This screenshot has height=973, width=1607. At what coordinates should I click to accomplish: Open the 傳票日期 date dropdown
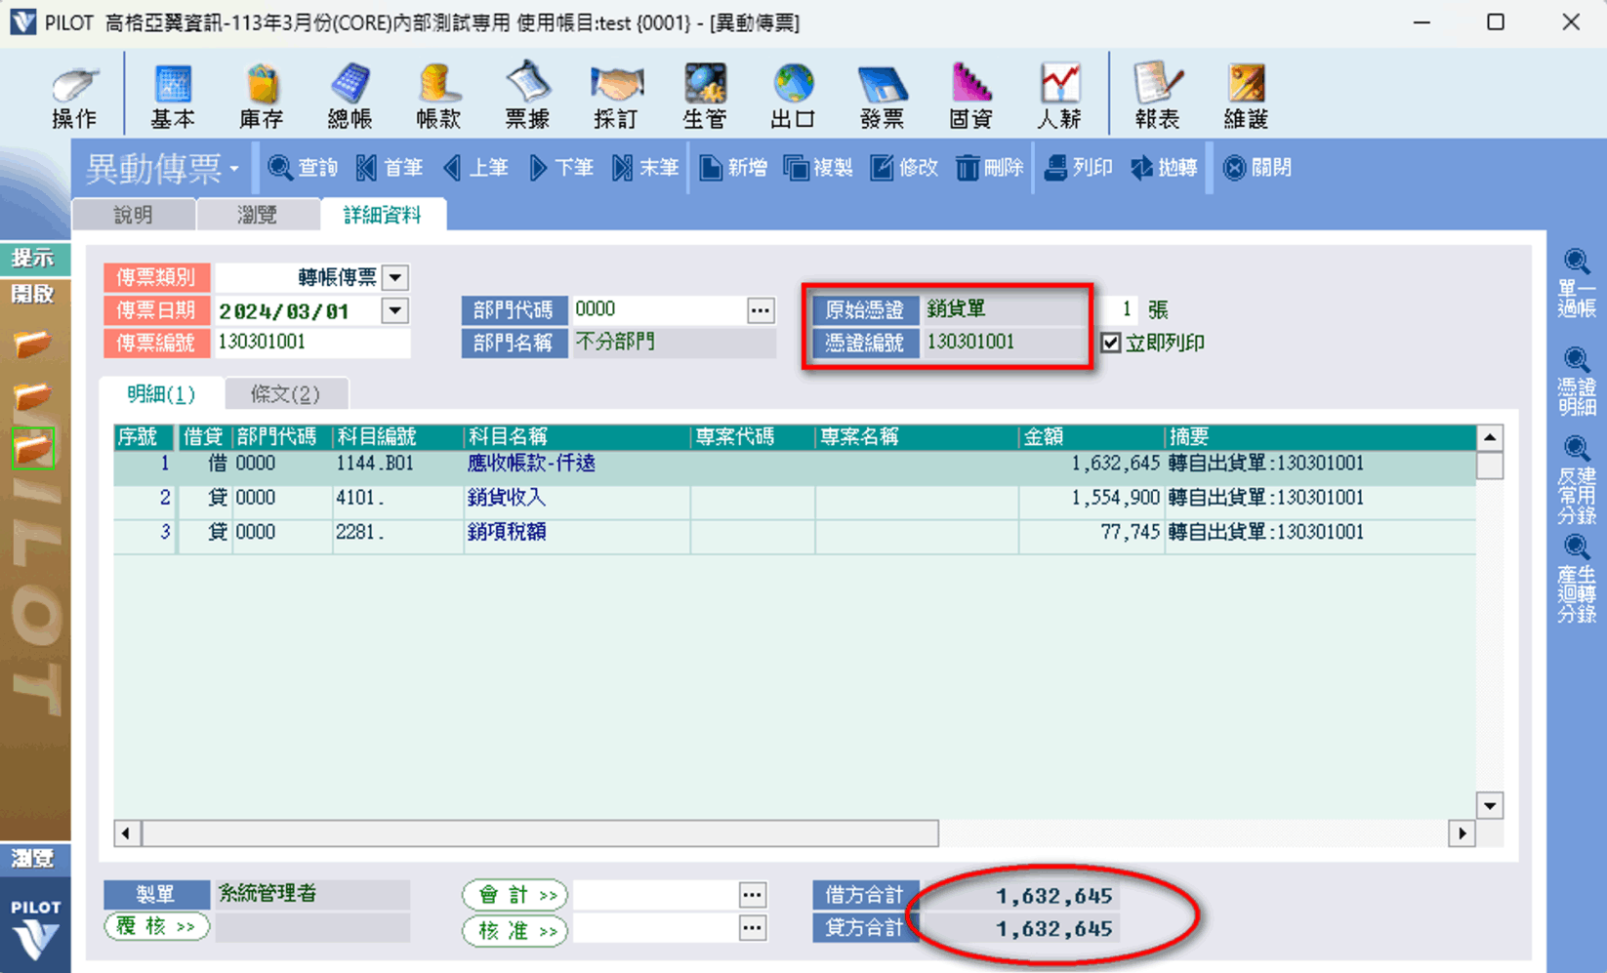coord(395,311)
